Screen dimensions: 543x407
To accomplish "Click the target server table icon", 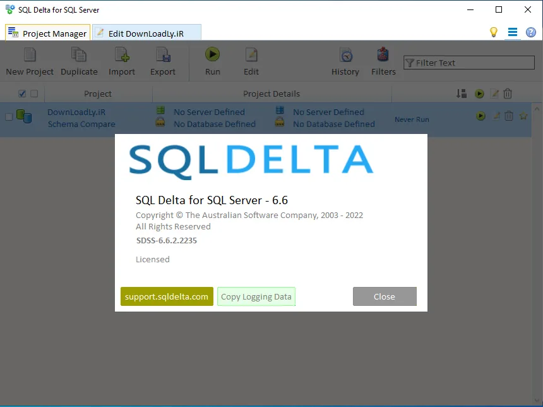I will [280, 111].
